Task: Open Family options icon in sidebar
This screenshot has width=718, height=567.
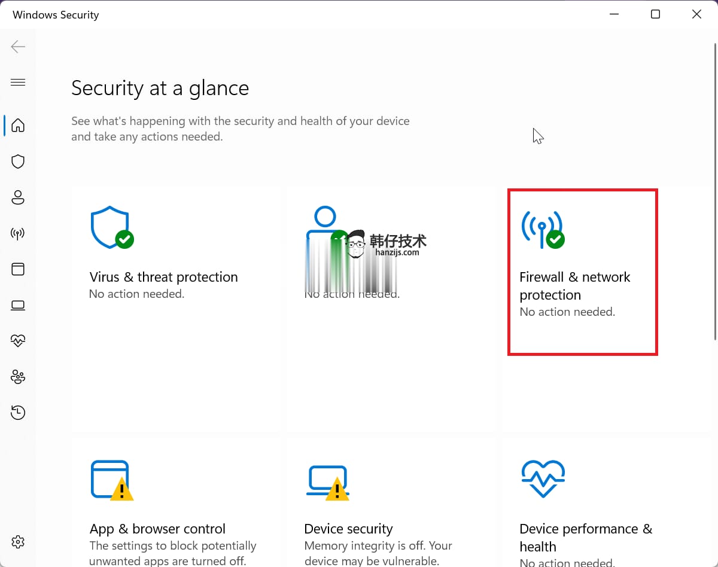Action: (18, 377)
